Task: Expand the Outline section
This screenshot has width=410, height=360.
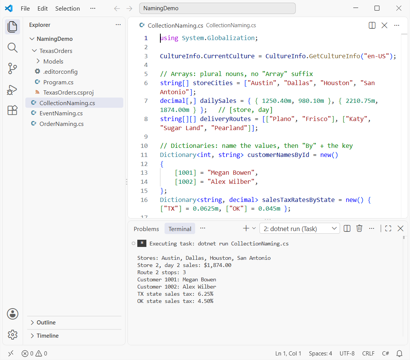Action: pyautogui.click(x=74, y=322)
